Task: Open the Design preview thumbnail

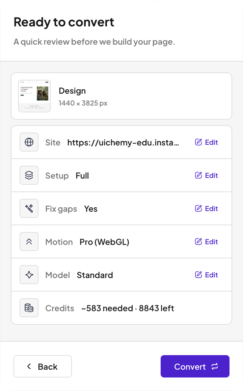Action: point(34,96)
